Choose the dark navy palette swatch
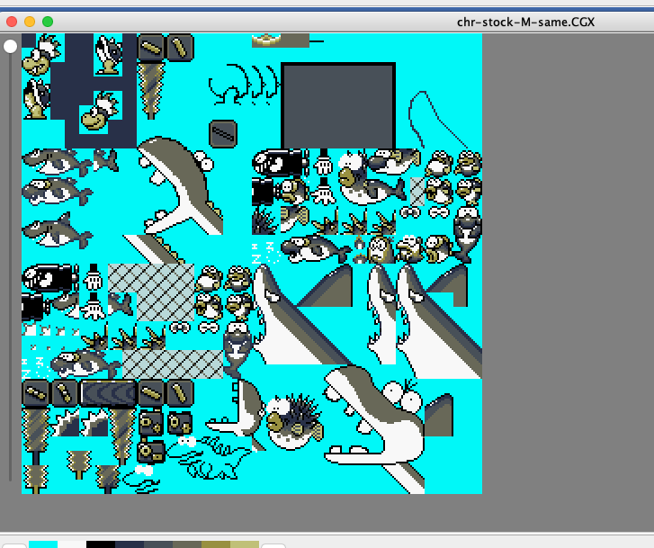This screenshot has width=654, height=548. click(x=130, y=544)
